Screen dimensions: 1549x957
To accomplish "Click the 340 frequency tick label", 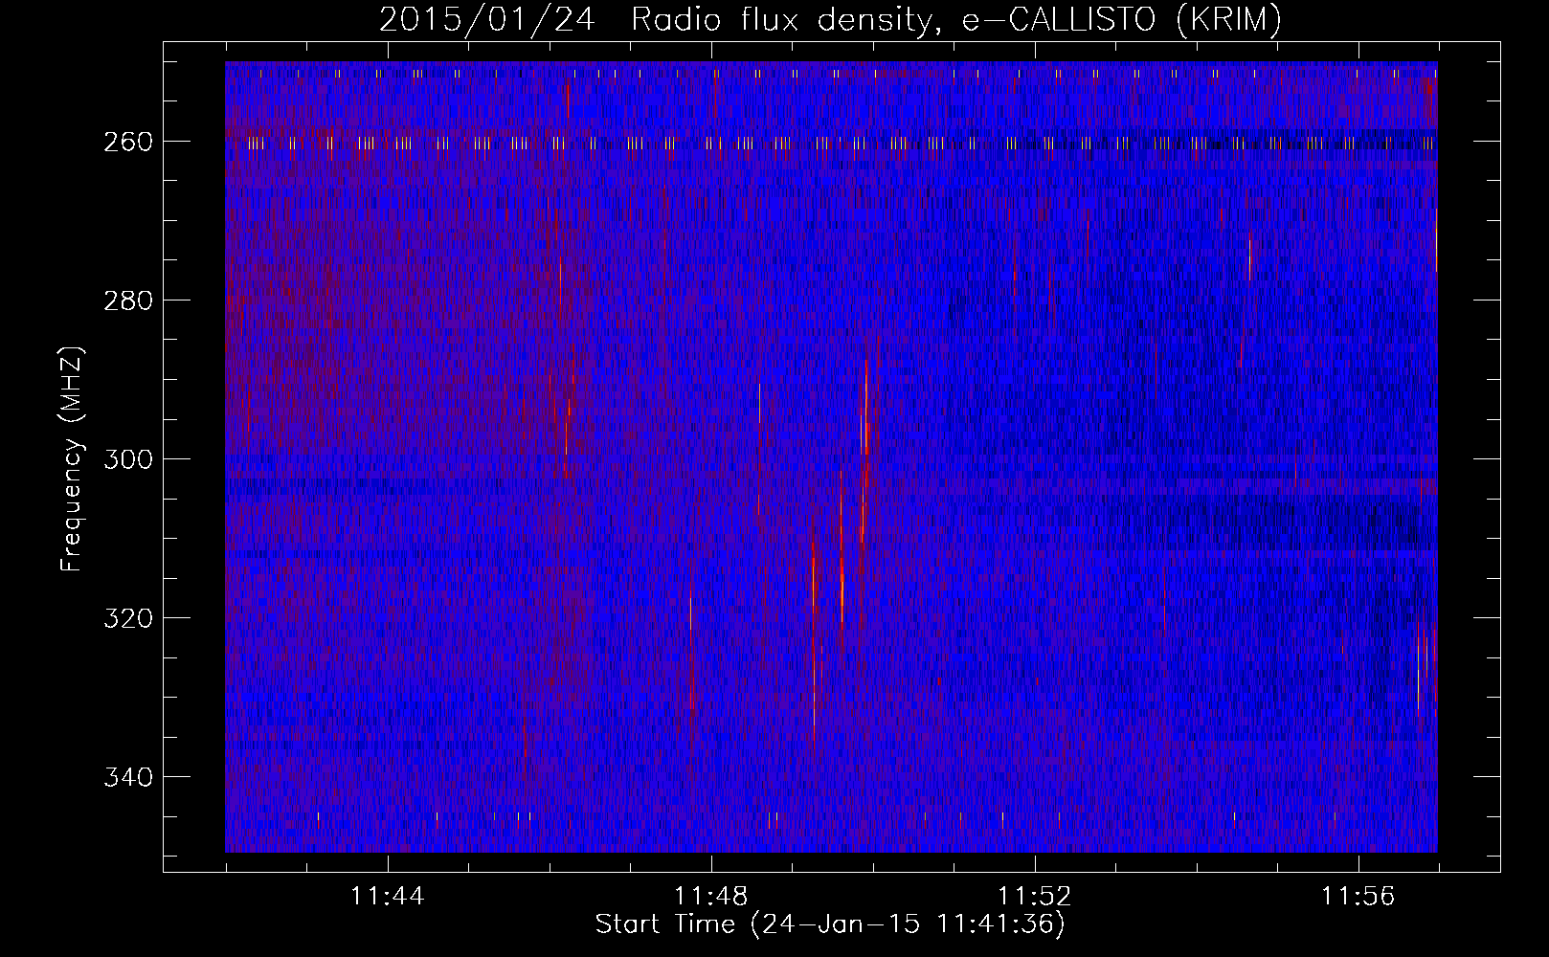I will (x=127, y=777).
